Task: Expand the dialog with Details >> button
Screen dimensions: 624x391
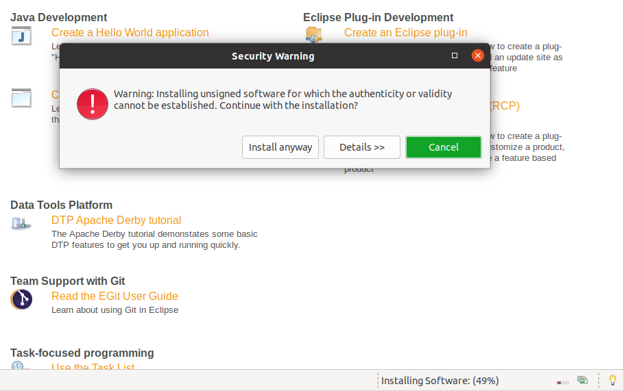Action: click(361, 147)
